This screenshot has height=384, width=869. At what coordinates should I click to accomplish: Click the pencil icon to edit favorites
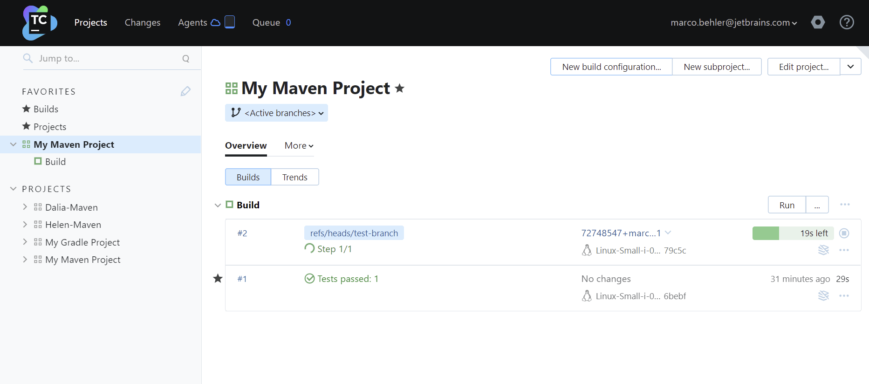pyautogui.click(x=185, y=91)
